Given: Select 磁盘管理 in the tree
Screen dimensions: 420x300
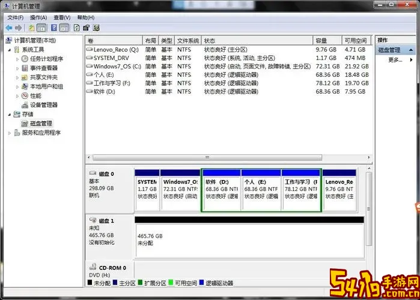Looking at the screenshot, I should (x=41, y=123).
